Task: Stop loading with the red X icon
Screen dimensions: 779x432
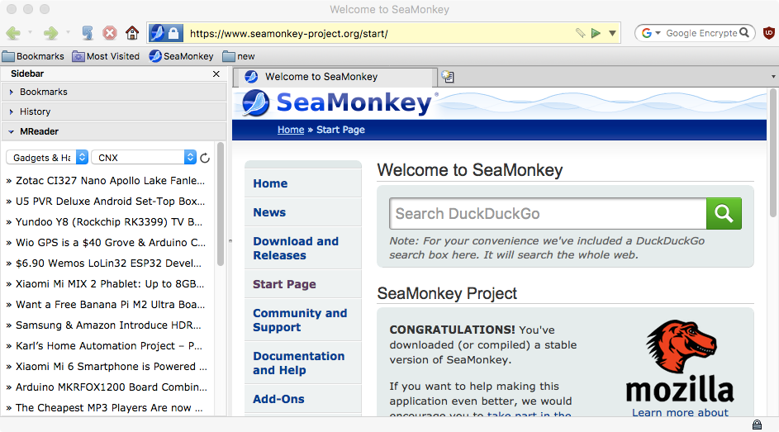Action: click(110, 33)
